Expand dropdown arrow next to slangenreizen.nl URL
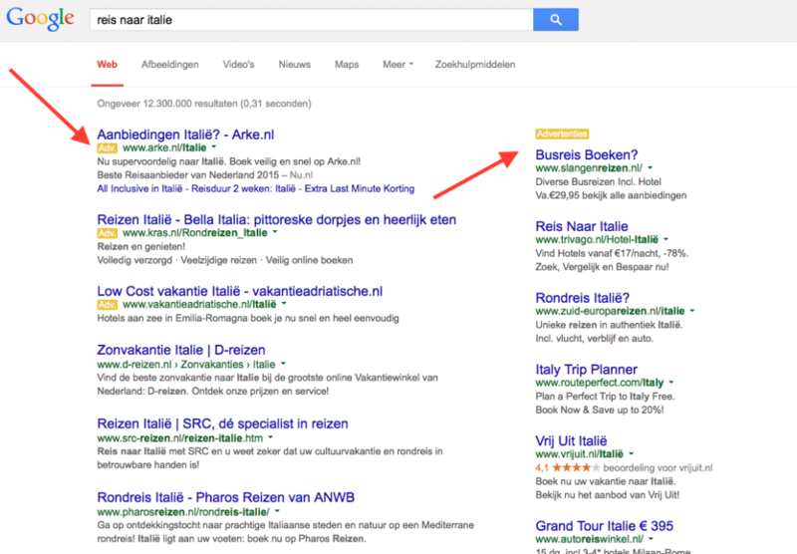797x554 pixels. tap(651, 167)
